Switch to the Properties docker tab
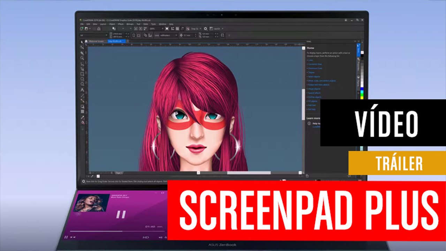446x251 pixels. [358, 65]
